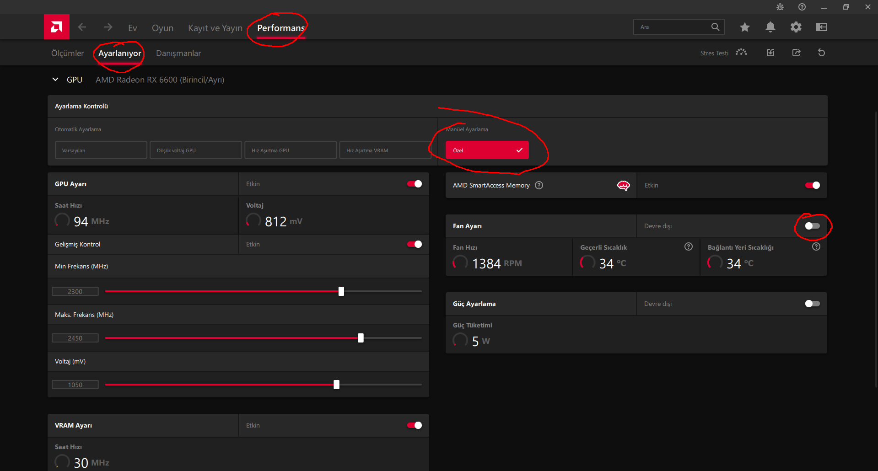
Task: Disable the GPU Ayarı toggle
Action: pyautogui.click(x=415, y=184)
